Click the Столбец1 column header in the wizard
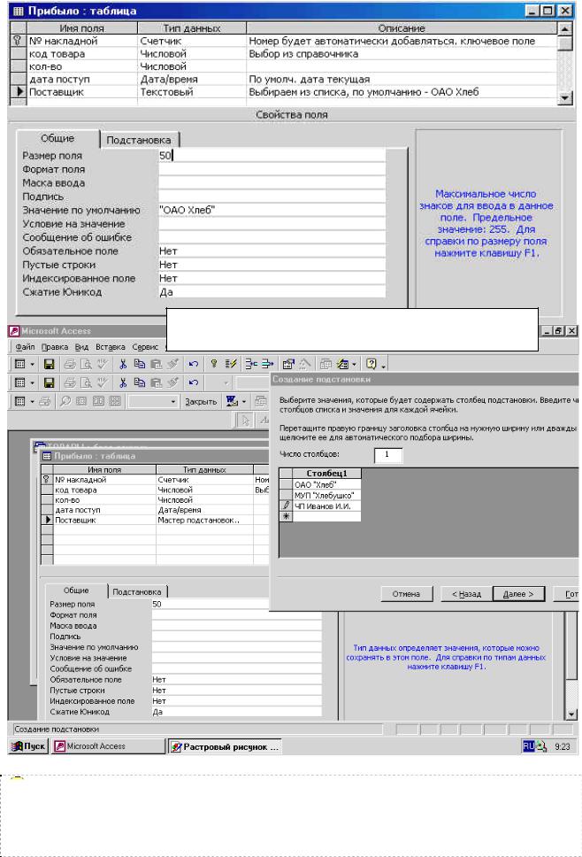Viewport: 582px width, 857px height. coord(326,474)
